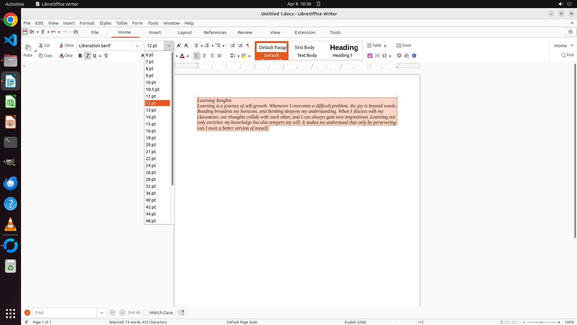The height and width of the screenshot is (325, 577).
Task: Insert special character omega icon
Action: [x=384, y=56]
